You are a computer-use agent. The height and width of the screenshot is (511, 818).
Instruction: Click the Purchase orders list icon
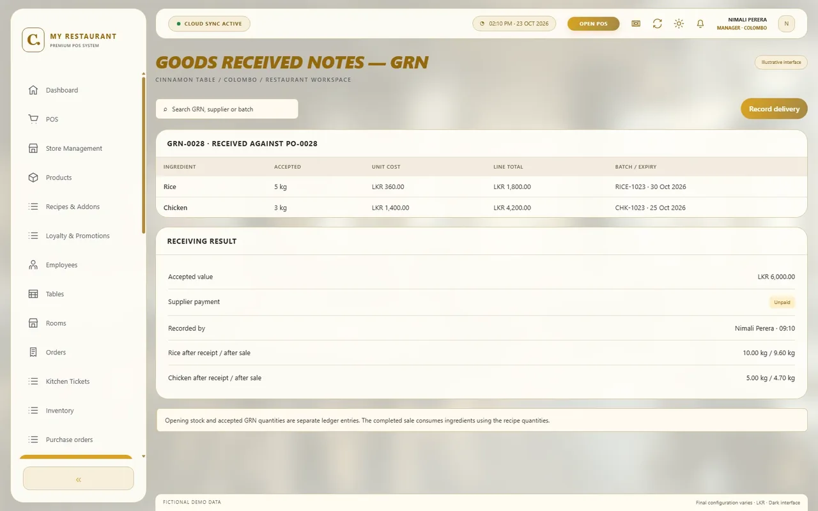tap(33, 439)
